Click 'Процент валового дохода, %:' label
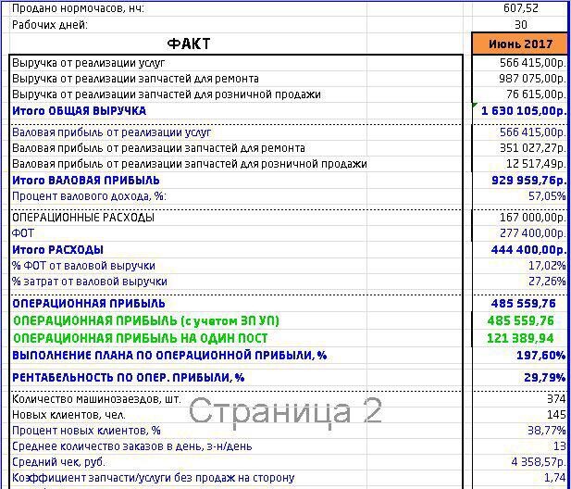Image resolution: width=571 pixels, height=489 pixels. 89,196
